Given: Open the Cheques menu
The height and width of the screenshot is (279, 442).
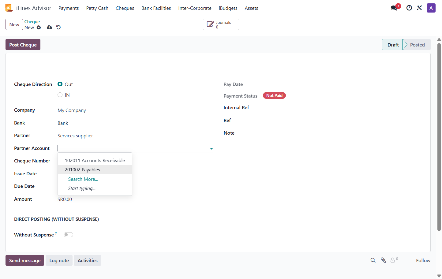Looking at the screenshot, I should pyautogui.click(x=125, y=8).
